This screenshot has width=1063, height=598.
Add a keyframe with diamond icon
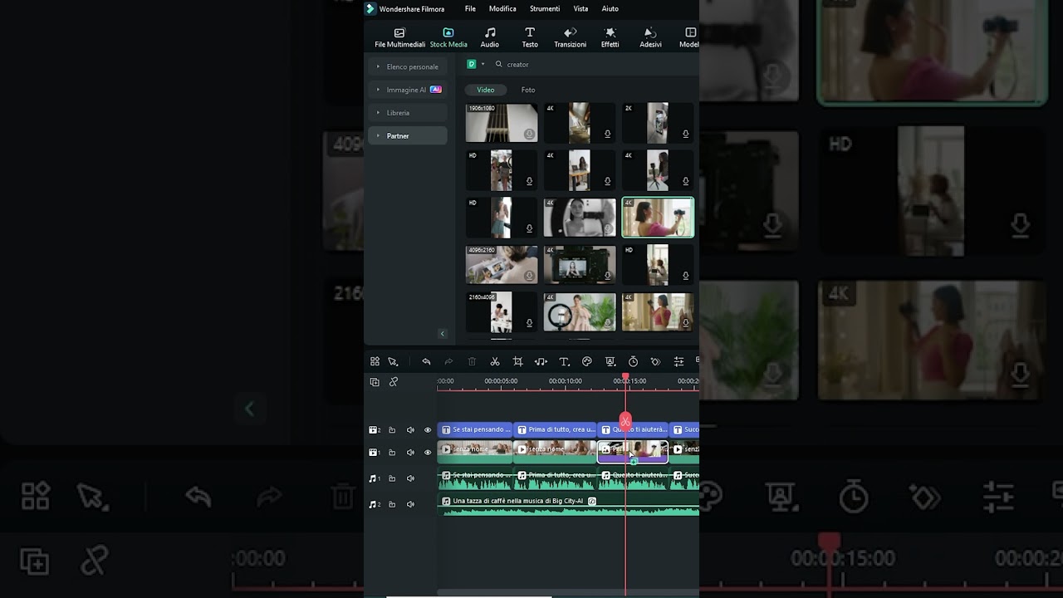656,361
